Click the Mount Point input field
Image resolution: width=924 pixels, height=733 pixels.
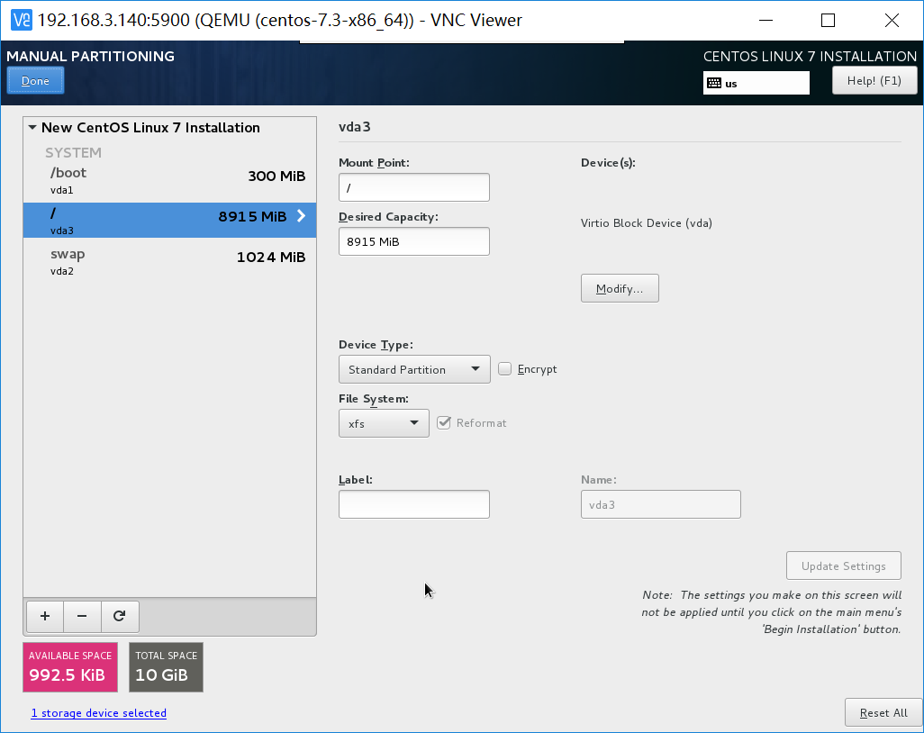coord(414,187)
